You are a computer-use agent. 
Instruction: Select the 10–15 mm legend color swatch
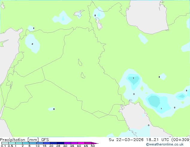click(40, 143)
